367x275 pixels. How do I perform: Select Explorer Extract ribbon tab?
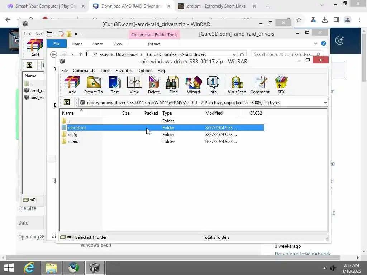154,44
